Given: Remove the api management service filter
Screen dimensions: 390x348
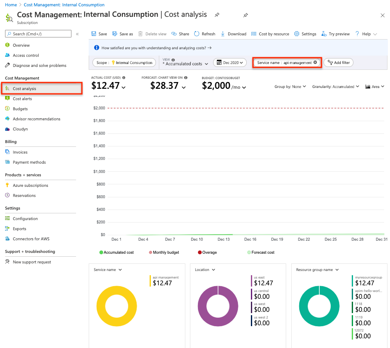Looking at the screenshot, I should coord(315,63).
